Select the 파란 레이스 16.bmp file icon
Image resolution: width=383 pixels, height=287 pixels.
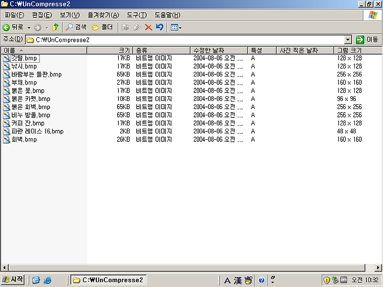point(6,131)
